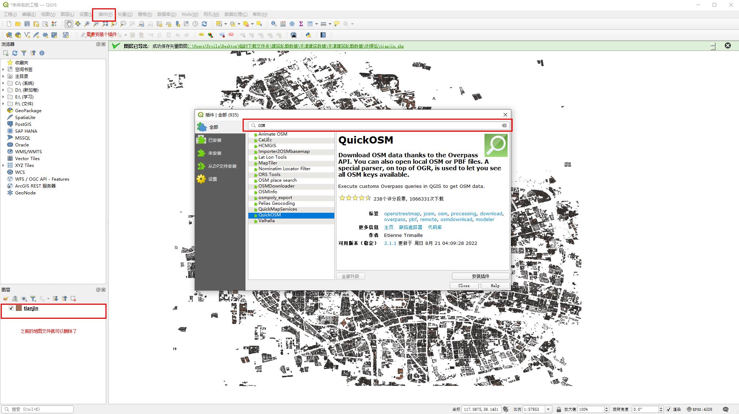Viewport: 739px width, 414px height.
Task: Toggle the tianjin layer visibility checkbox
Action: click(11, 308)
